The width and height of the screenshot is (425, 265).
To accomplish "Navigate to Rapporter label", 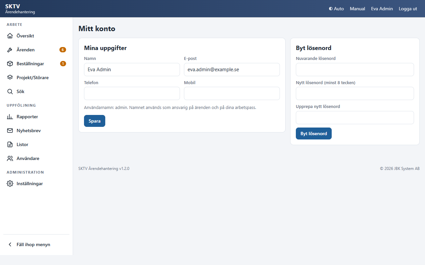I will point(27,117).
